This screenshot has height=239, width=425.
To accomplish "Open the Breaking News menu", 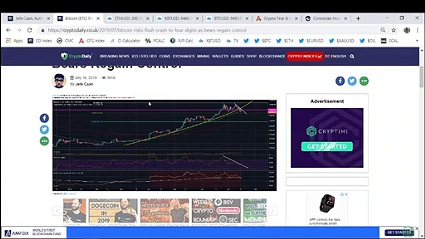I will (115, 56).
